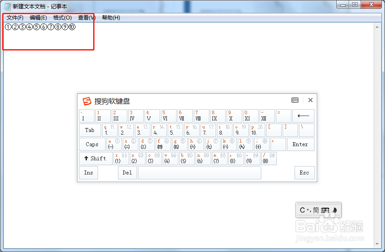Tap the i key showing 8.
Image resolution: width=385 pixels, height=252 pixels.
tap(225, 130)
